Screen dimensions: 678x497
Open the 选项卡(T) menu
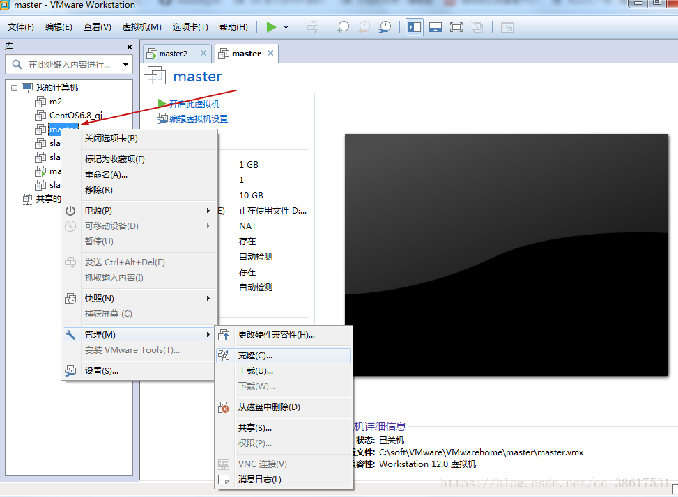(x=190, y=27)
